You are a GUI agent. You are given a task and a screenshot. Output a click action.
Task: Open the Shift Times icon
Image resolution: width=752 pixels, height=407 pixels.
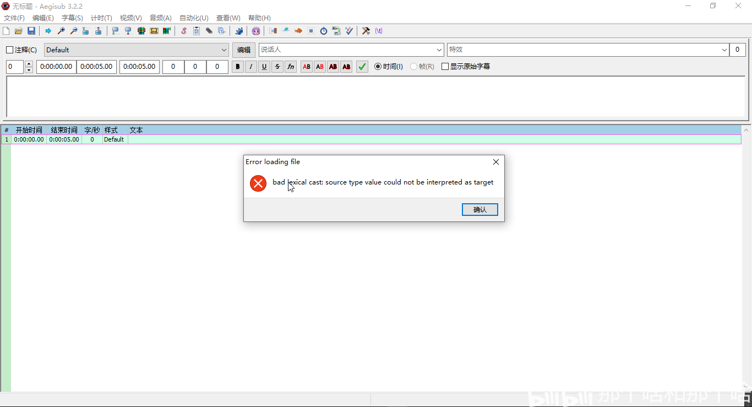point(273,31)
